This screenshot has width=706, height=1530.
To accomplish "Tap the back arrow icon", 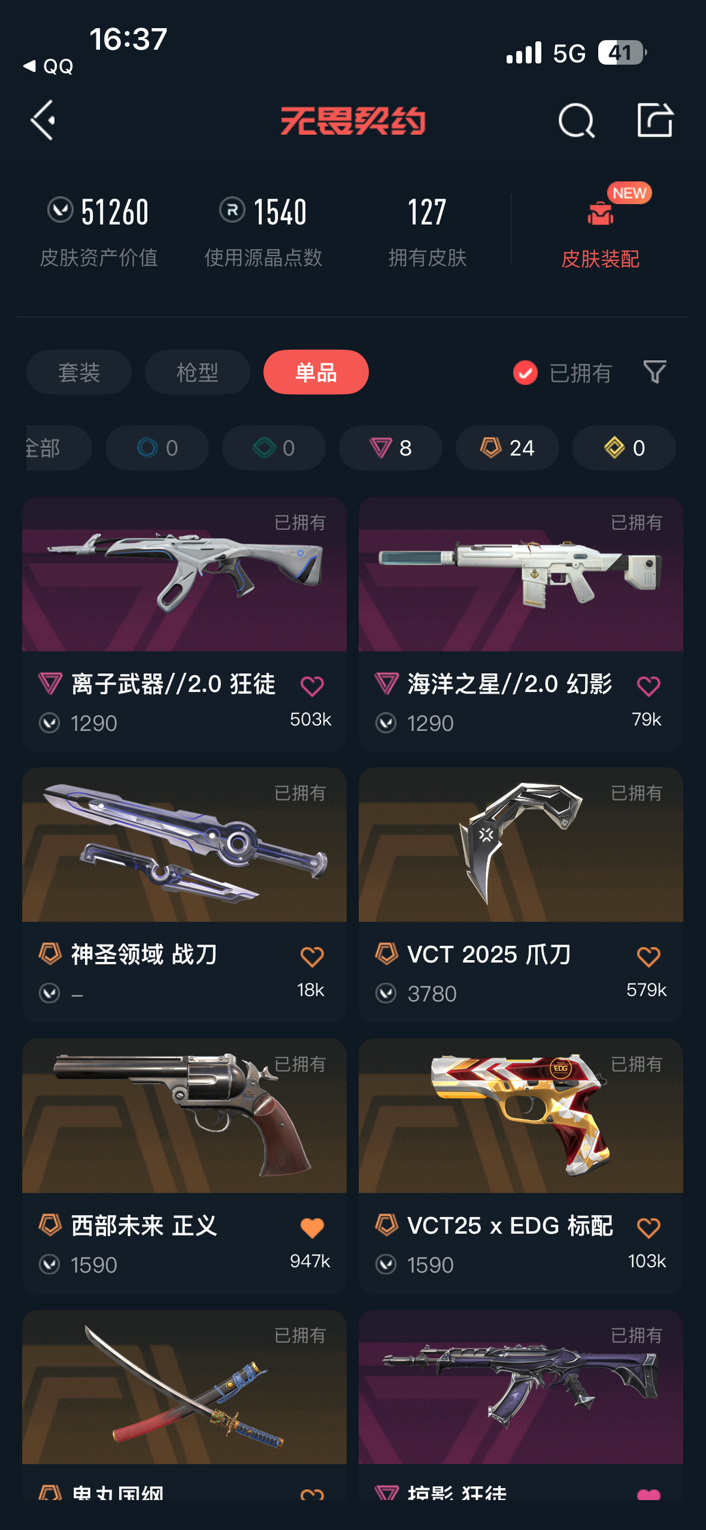I will [x=43, y=120].
